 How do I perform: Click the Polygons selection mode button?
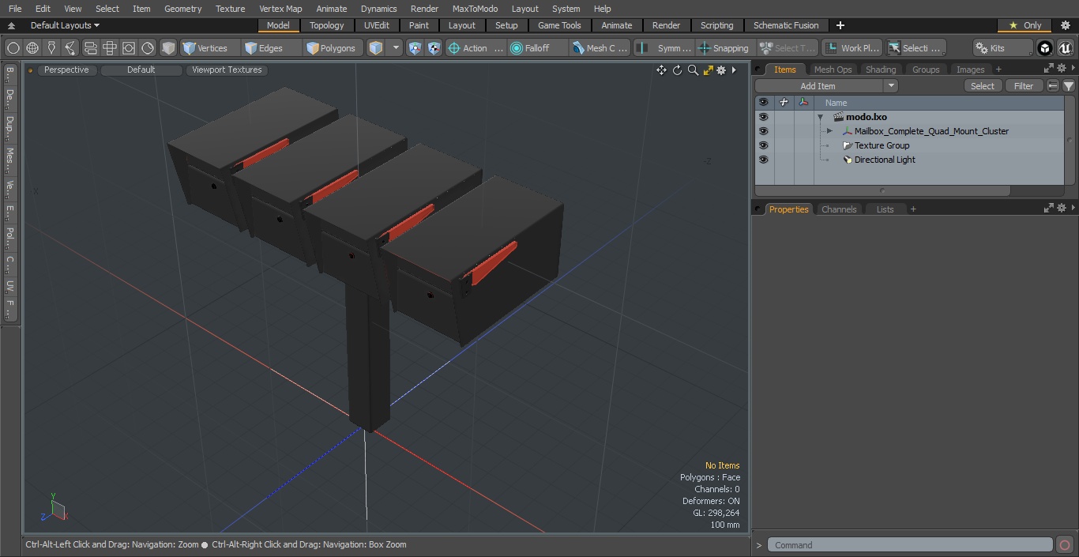(334, 48)
